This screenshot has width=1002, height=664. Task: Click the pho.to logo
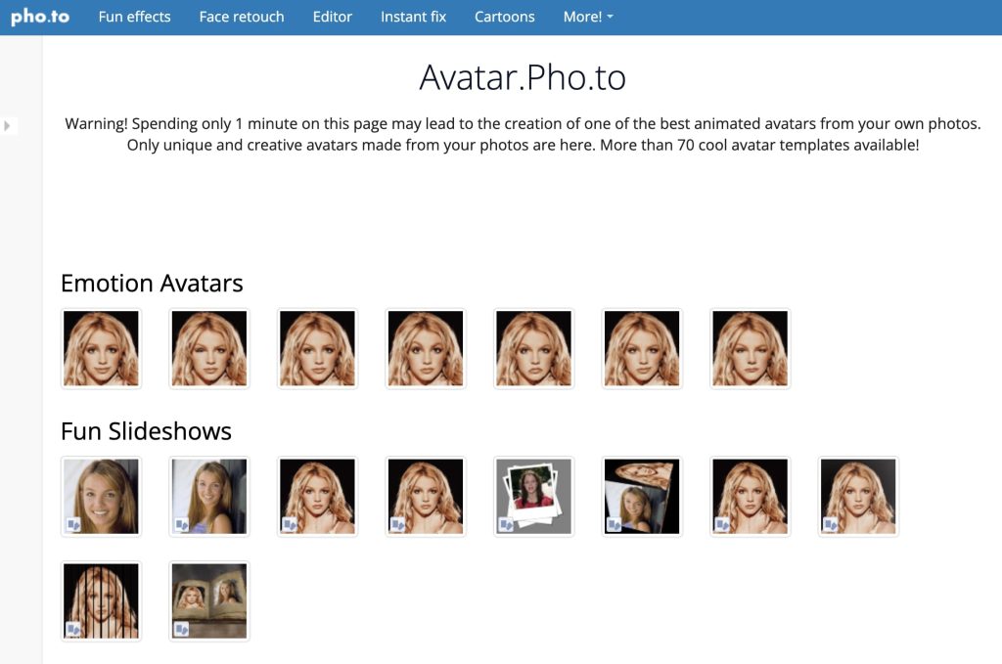pyautogui.click(x=40, y=17)
